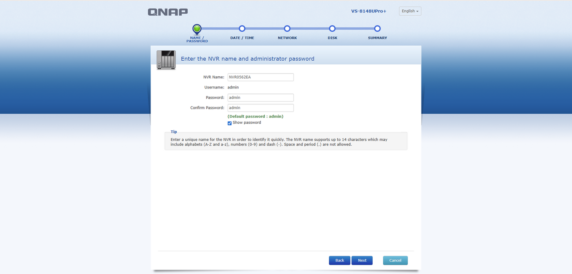Viewport: 572px width, 274px height.
Task: Click the VS-8148UPro+ model link
Action: point(368,11)
